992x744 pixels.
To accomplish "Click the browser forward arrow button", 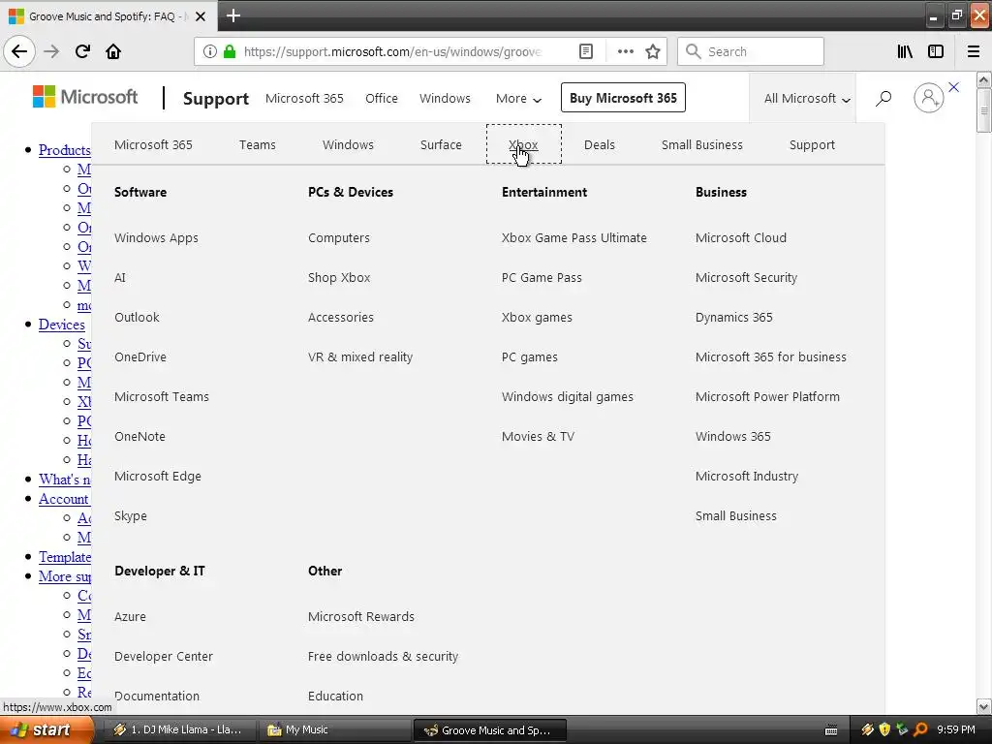I will point(51,51).
